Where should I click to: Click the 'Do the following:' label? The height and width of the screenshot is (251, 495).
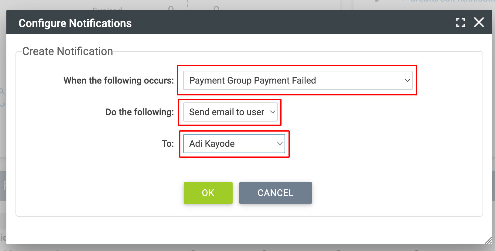[139, 112]
